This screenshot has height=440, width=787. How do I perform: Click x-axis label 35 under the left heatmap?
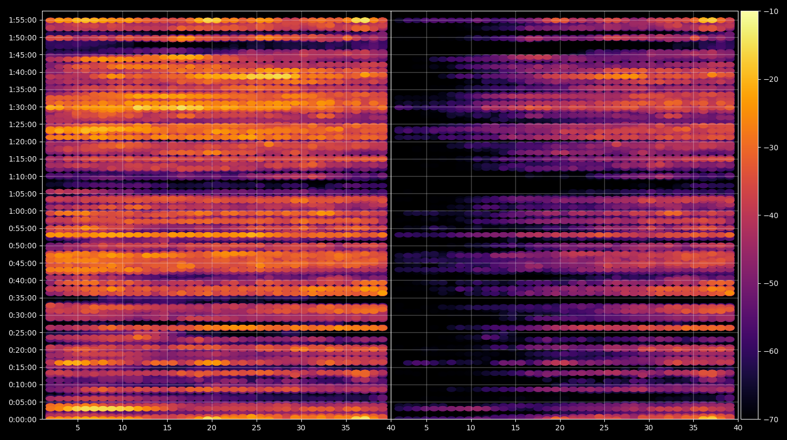[x=346, y=428]
